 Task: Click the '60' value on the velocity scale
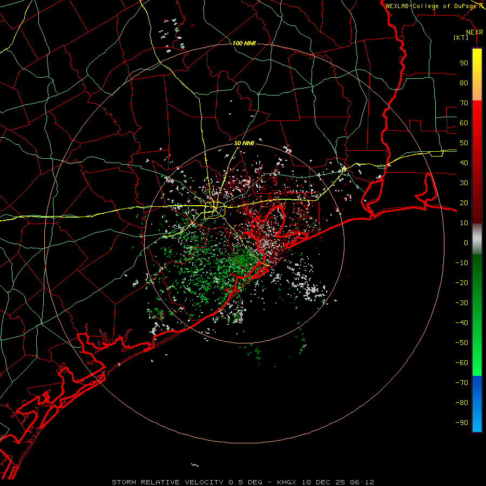(464, 123)
